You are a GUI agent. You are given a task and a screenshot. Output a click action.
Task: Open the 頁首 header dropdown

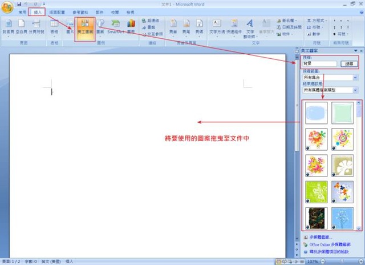pyautogui.click(x=173, y=28)
